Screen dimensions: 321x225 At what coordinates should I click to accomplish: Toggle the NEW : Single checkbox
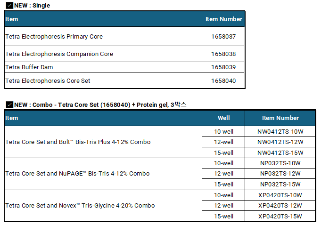9,5
